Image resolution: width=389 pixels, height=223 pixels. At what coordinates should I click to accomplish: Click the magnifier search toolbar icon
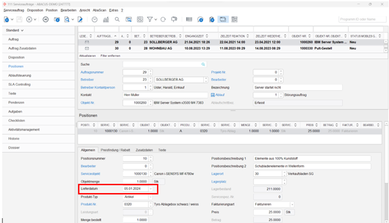pyautogui.click(x=117, y=19)
